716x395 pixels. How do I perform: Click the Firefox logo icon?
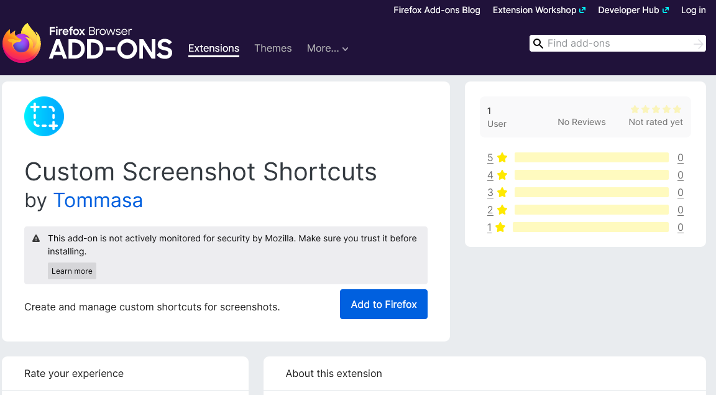tap(22, 43)
